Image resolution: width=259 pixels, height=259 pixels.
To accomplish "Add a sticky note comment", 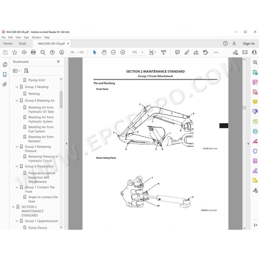I will 177,53.
